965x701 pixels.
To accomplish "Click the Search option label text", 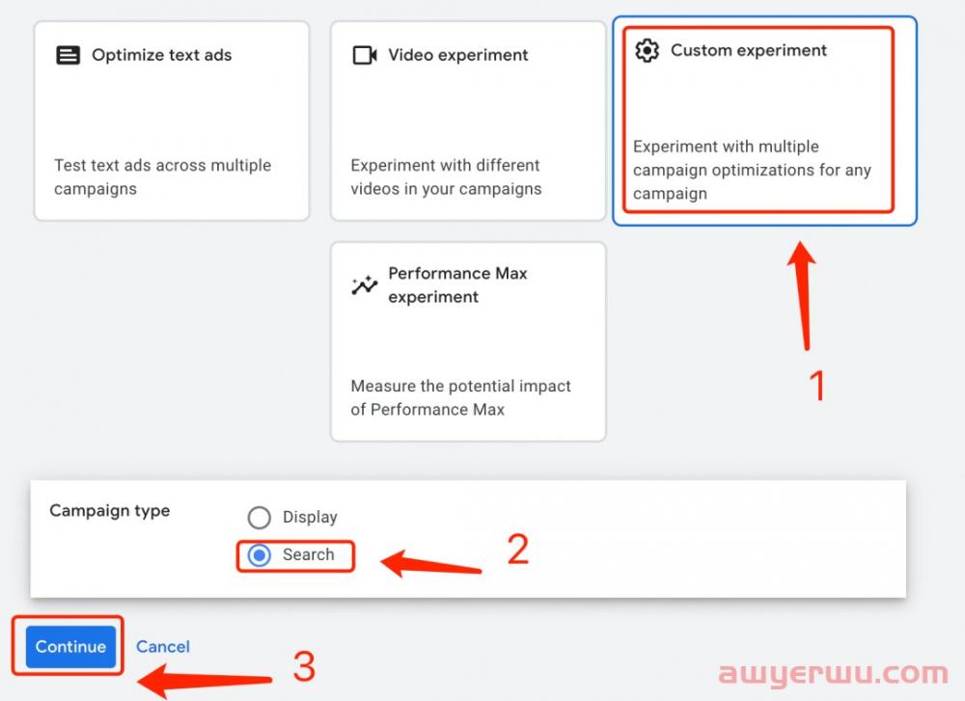I will pos(309,554).
